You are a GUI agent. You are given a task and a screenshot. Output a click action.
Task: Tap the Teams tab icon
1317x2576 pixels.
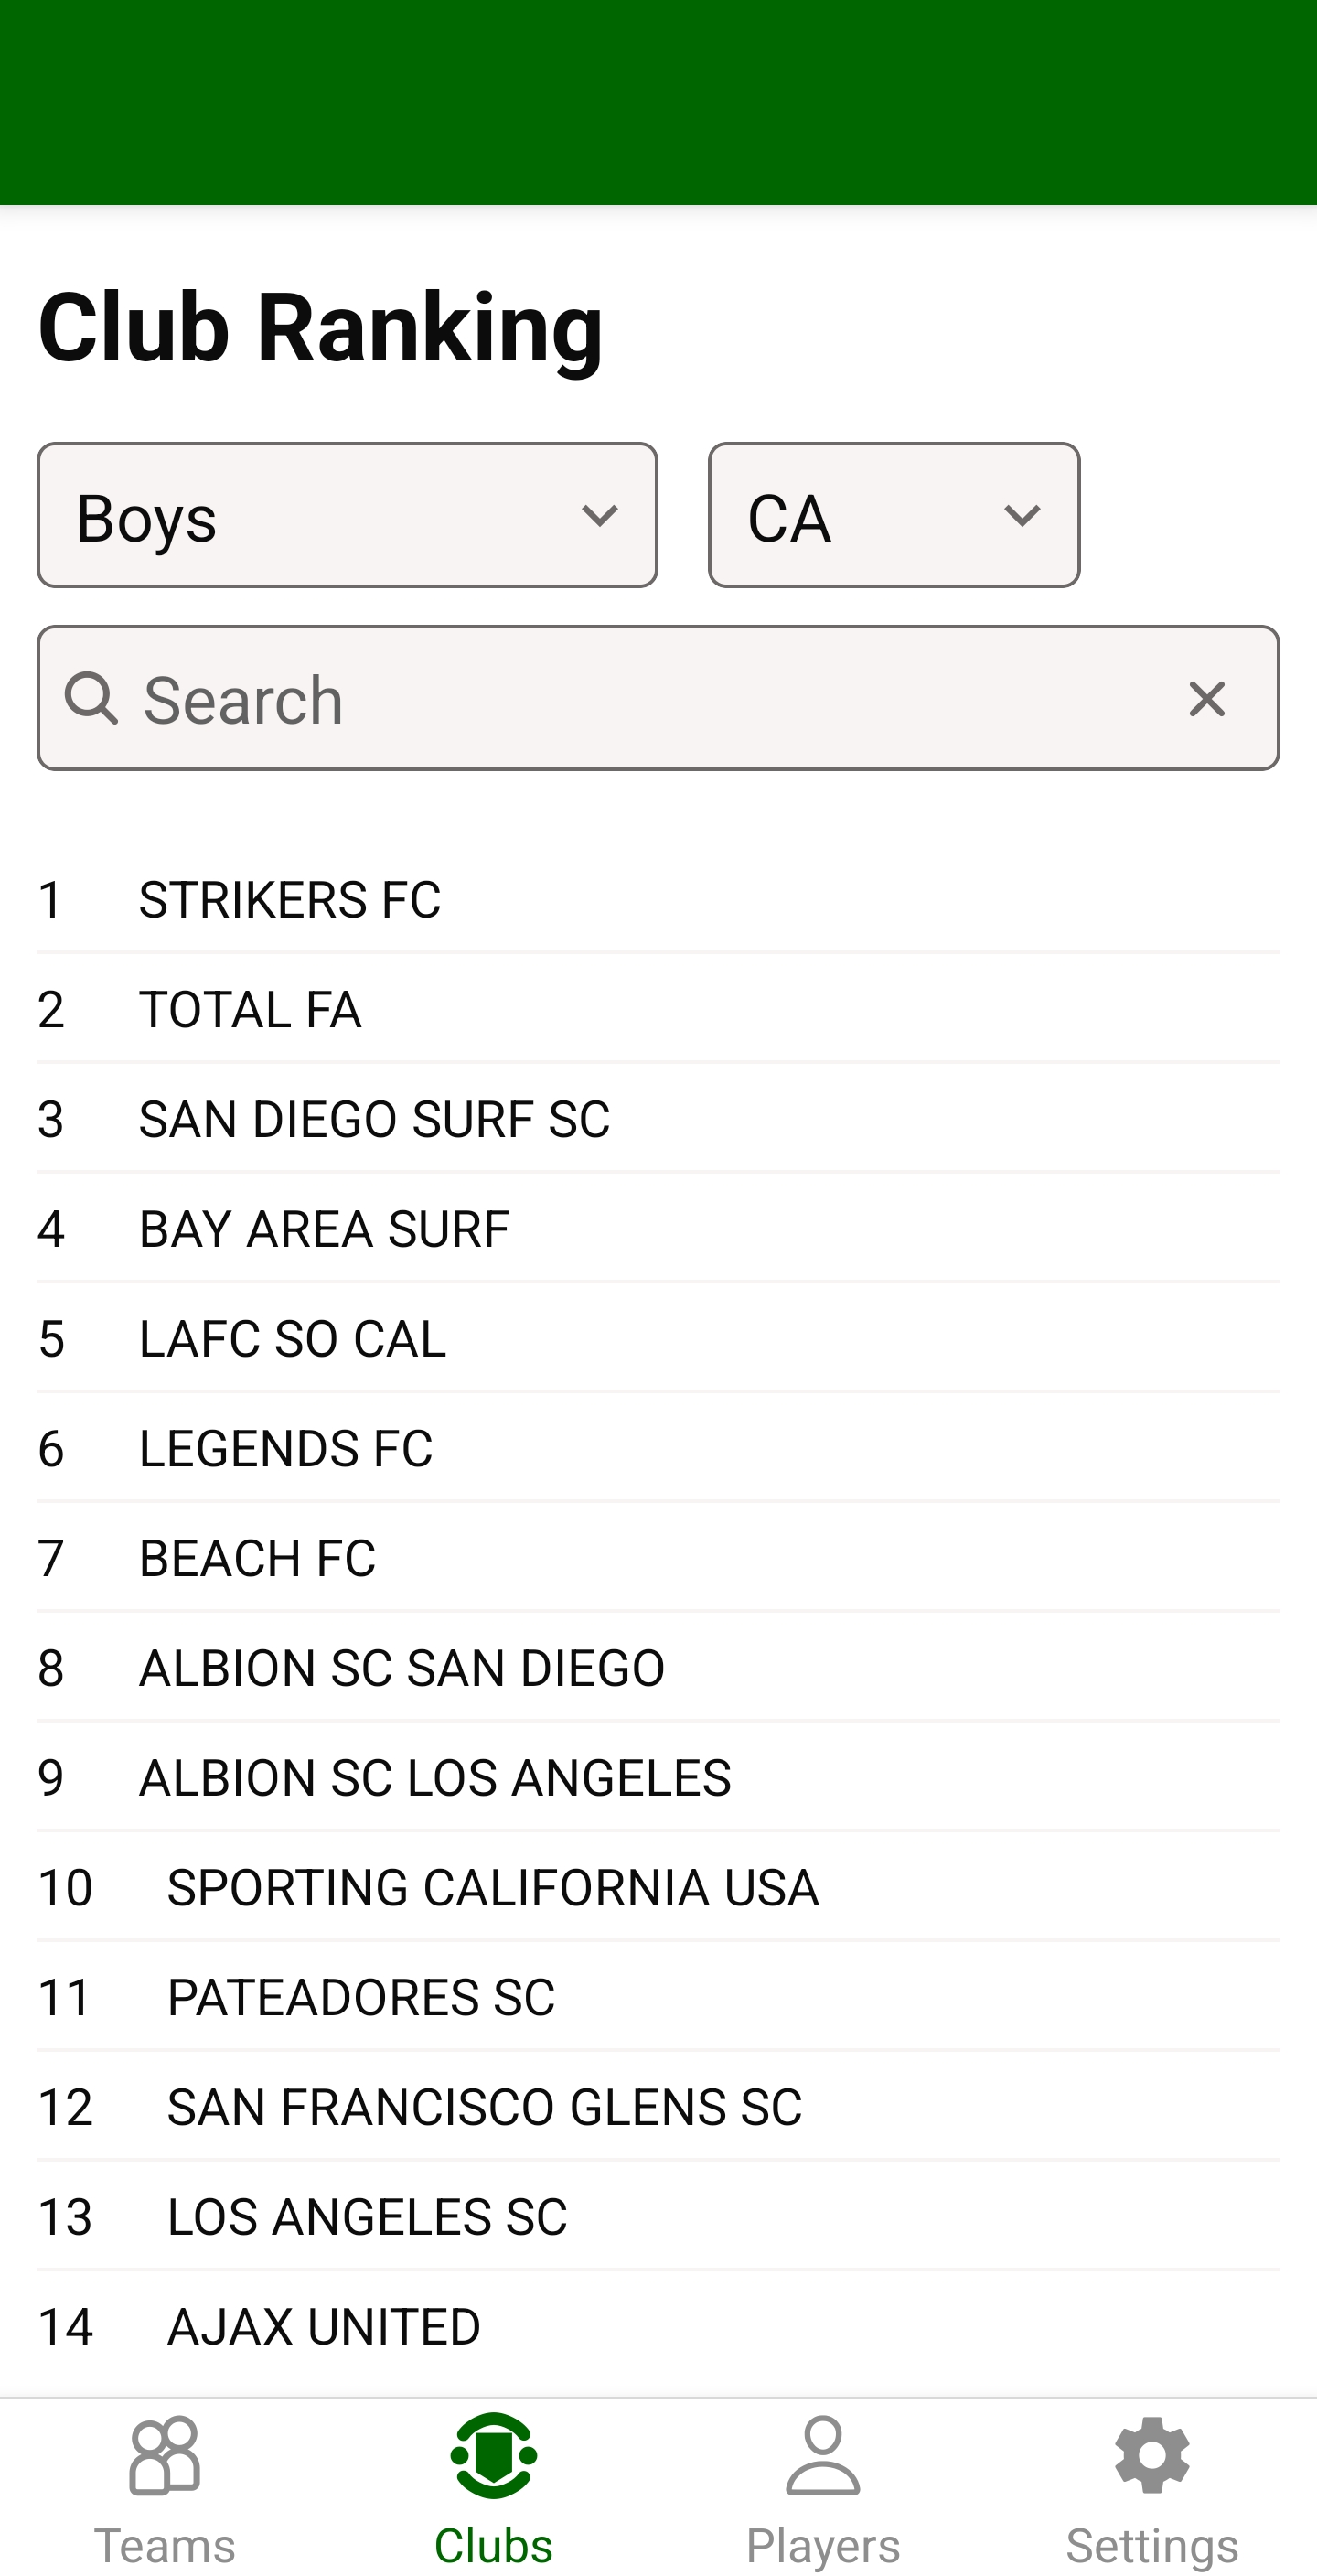pyautogui.click(x=165, y=2456)
